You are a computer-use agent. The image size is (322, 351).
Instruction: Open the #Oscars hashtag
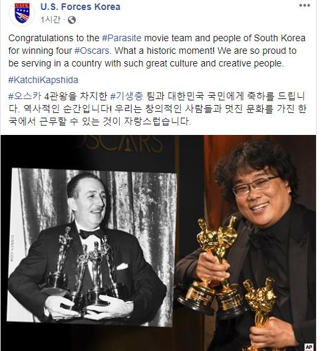(x=92, y=51)
